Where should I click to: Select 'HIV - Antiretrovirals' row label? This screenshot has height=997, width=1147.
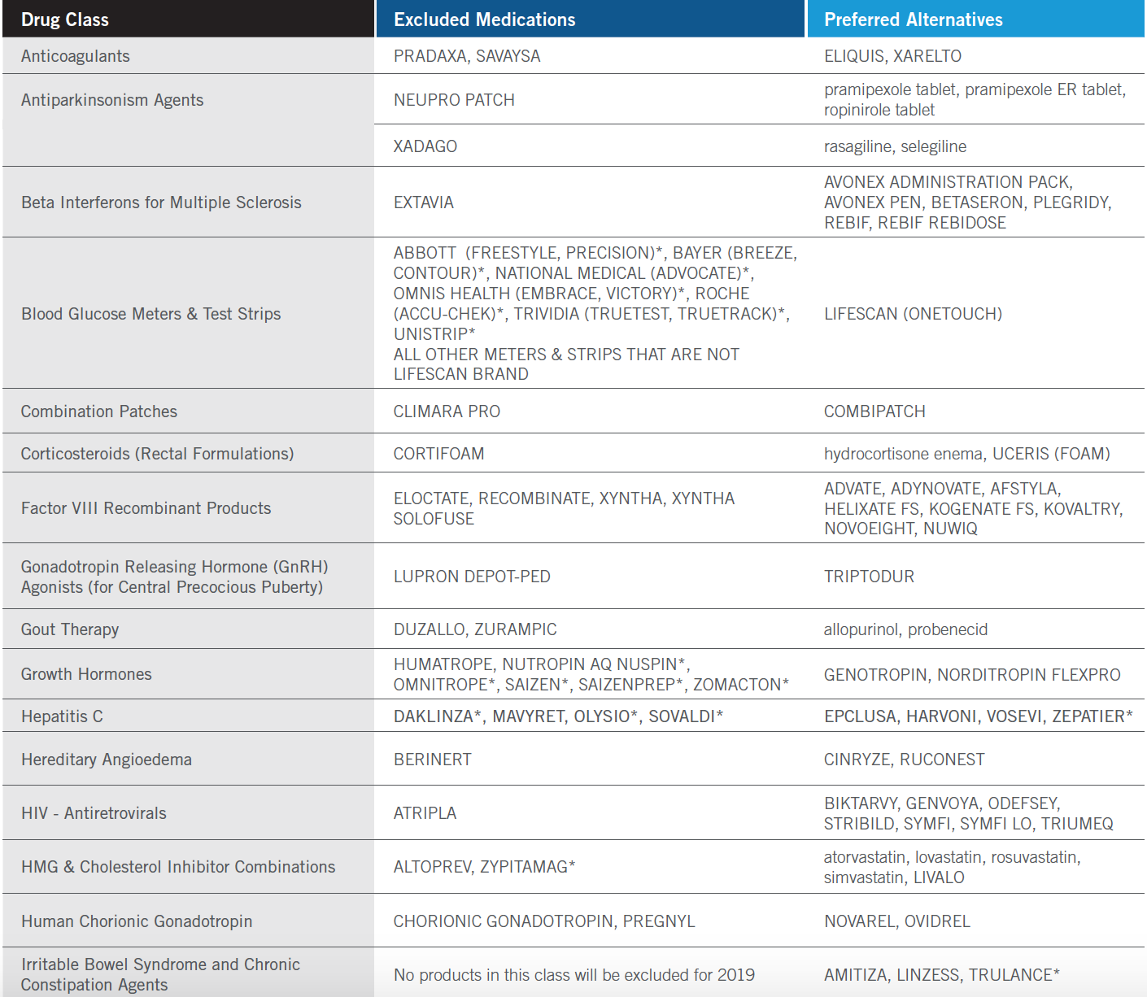[x=94, y=813]
